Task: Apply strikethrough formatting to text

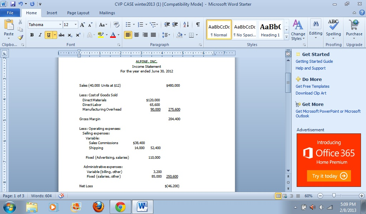Action: (x=61, y=35)
